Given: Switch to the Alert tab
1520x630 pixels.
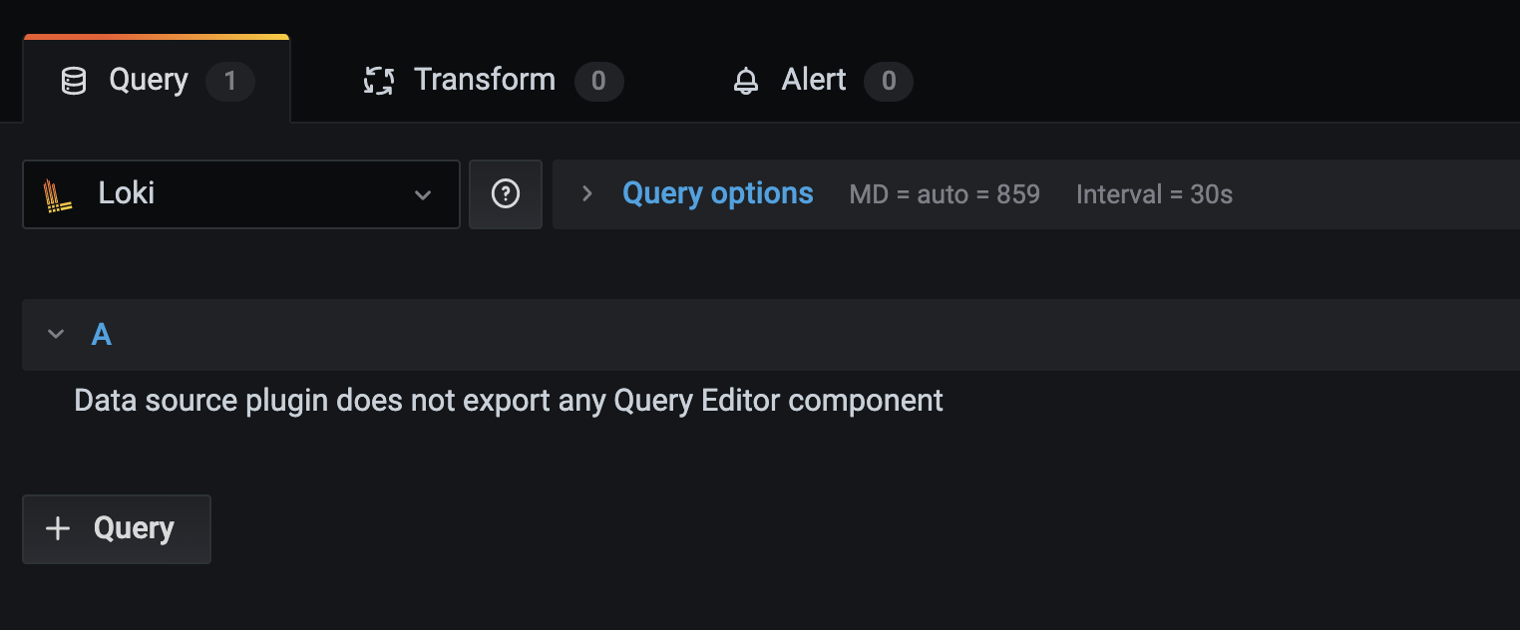Looking at the screenshot, I should click(813, 80).
